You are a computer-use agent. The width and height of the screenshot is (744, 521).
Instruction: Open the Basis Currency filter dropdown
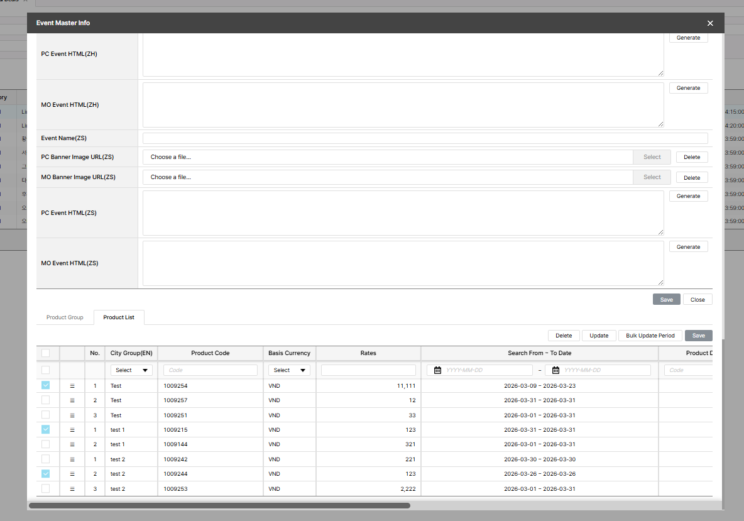(x=289, y=370)
